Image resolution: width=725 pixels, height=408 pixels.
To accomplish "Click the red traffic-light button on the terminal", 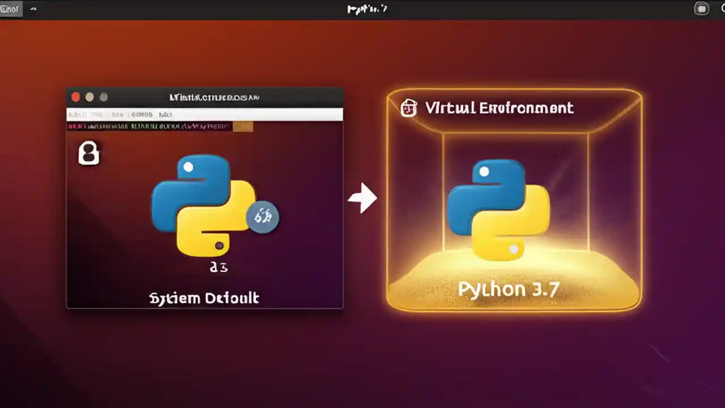I will [75, 96].
